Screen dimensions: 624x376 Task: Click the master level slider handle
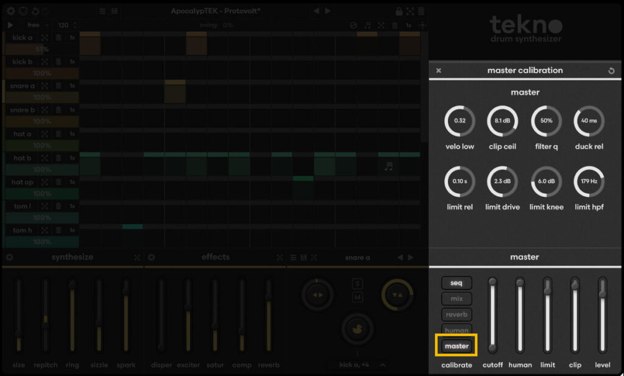603,294
